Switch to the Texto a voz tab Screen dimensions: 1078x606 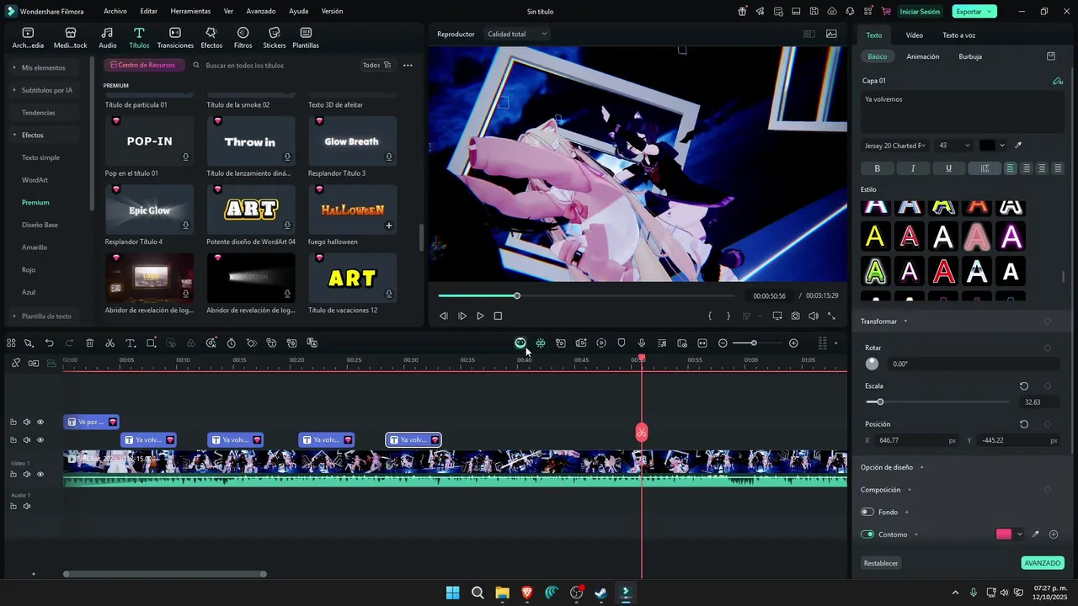click(958, 35)
